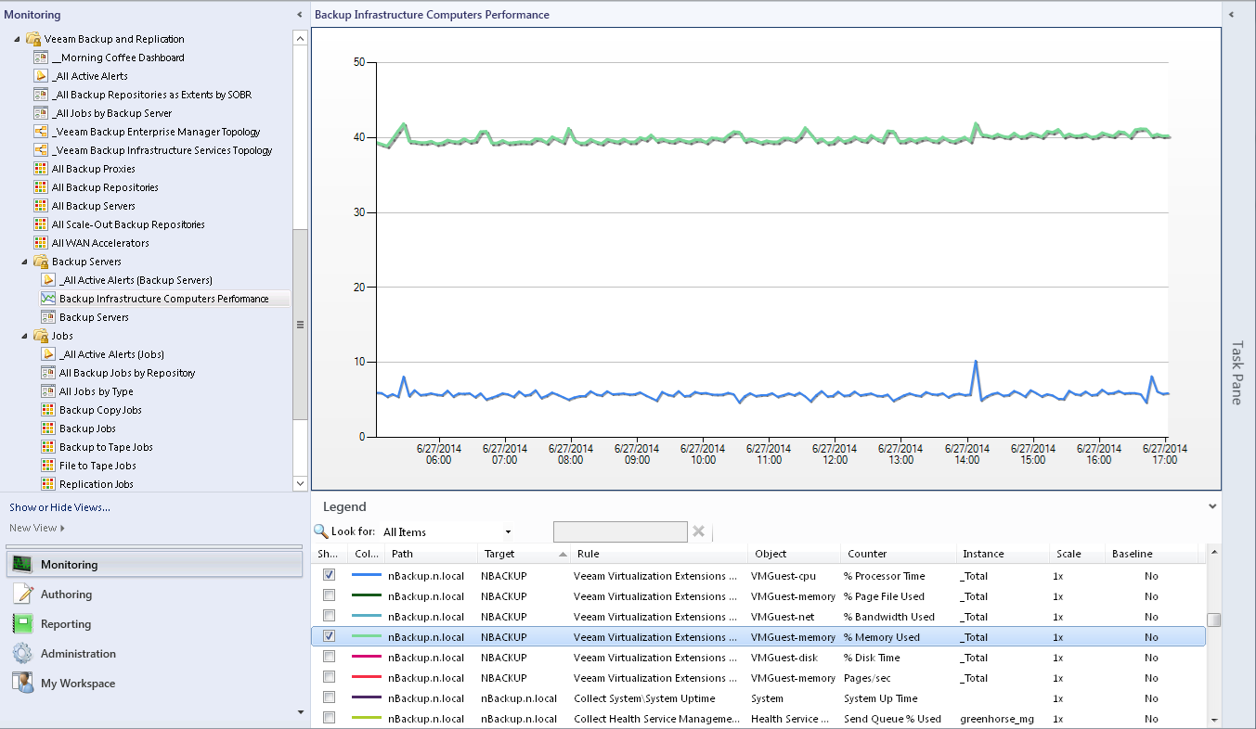Click the Backup Copy Jobs state icon

48,410
